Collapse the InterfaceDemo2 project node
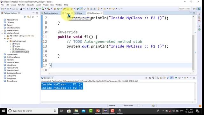204x115 pixels. click(x=2, y=33)
